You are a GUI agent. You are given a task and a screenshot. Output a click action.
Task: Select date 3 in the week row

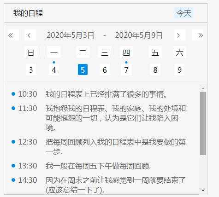(x=31, y=70)
